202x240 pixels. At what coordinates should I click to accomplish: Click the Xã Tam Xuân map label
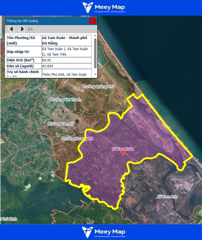coord(123,149)
